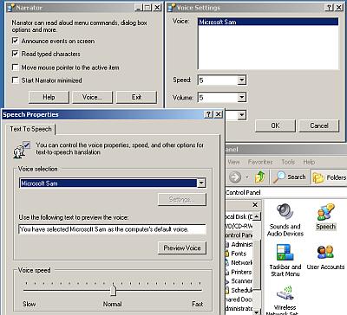
Task: Select the Text To Speech tab
Action: (30, 129)
